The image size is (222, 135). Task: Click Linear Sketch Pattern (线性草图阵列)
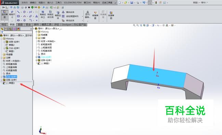coord(70,16)
